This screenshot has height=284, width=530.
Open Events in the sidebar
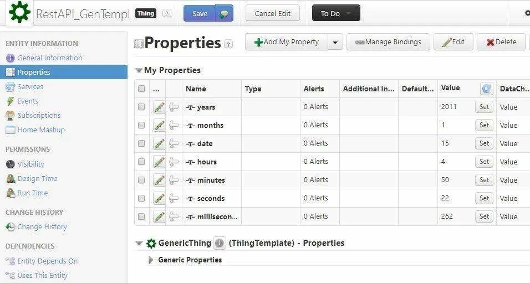point(28,101)
